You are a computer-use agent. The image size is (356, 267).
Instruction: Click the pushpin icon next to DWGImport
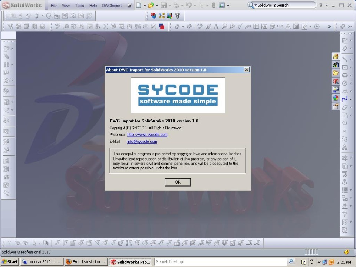[129, 5]
